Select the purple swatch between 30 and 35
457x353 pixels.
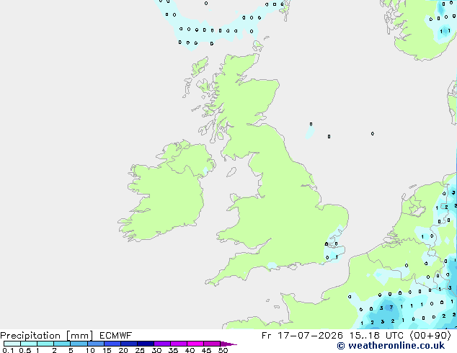click(x=161, y=344)
